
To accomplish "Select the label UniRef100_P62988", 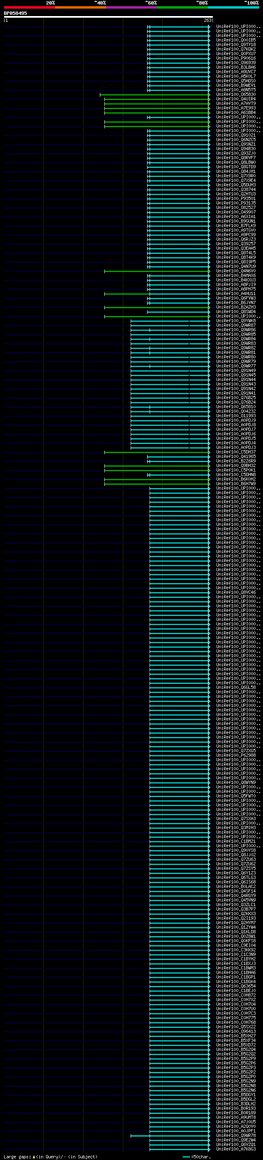I will pos(235,755).
